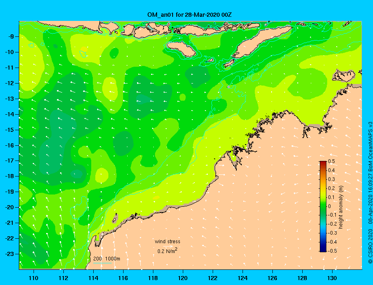Image resolution: width=373 pixels, height=285 pixels.
Task: Click the 0.4 tick label on color scale
Action: click(x=331, y=170)
